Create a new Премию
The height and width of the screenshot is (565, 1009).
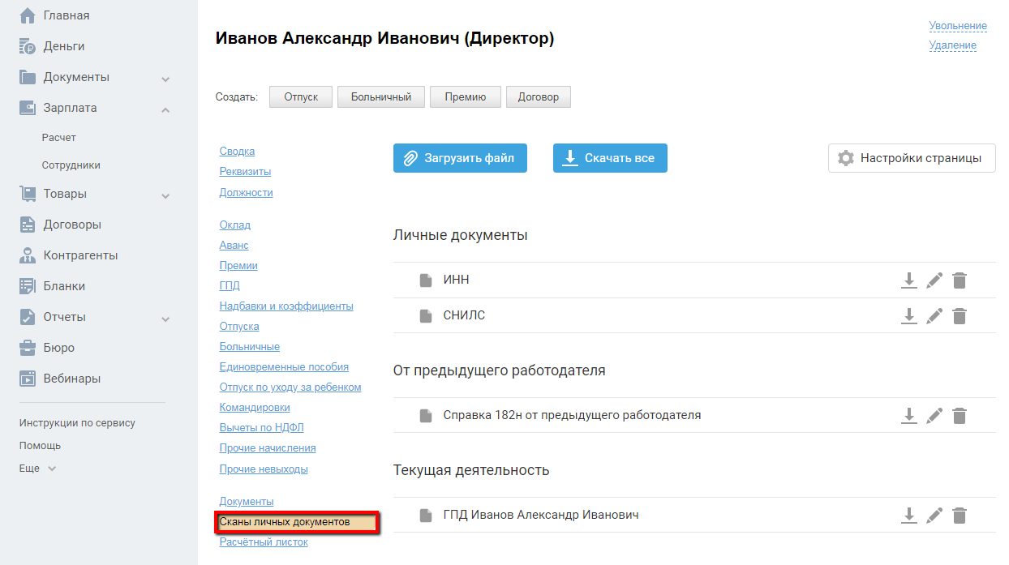click(466, 97)
